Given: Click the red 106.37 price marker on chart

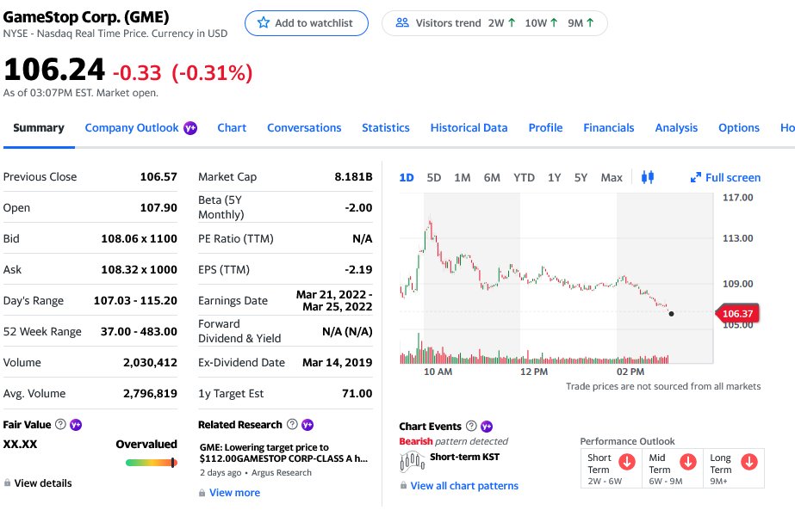Looking at the screenshot, I should point(737,314).
